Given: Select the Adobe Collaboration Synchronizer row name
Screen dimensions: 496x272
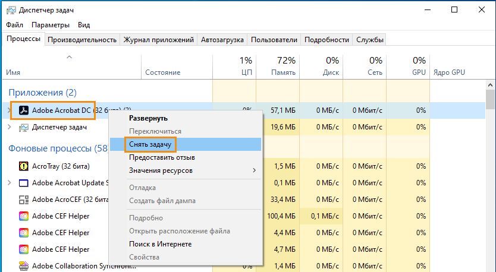Looking at the screenshot, I should coord(84,266).
